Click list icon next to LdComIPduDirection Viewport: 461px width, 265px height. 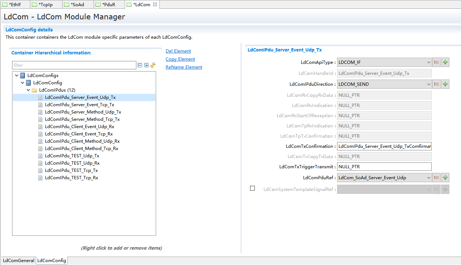click(x=437, y=84)
